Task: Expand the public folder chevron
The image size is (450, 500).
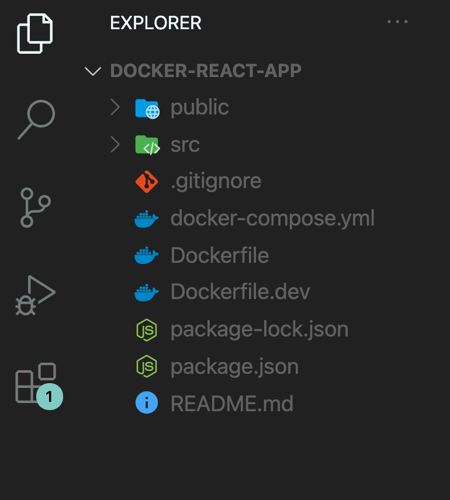Action: tap(115, 107)
